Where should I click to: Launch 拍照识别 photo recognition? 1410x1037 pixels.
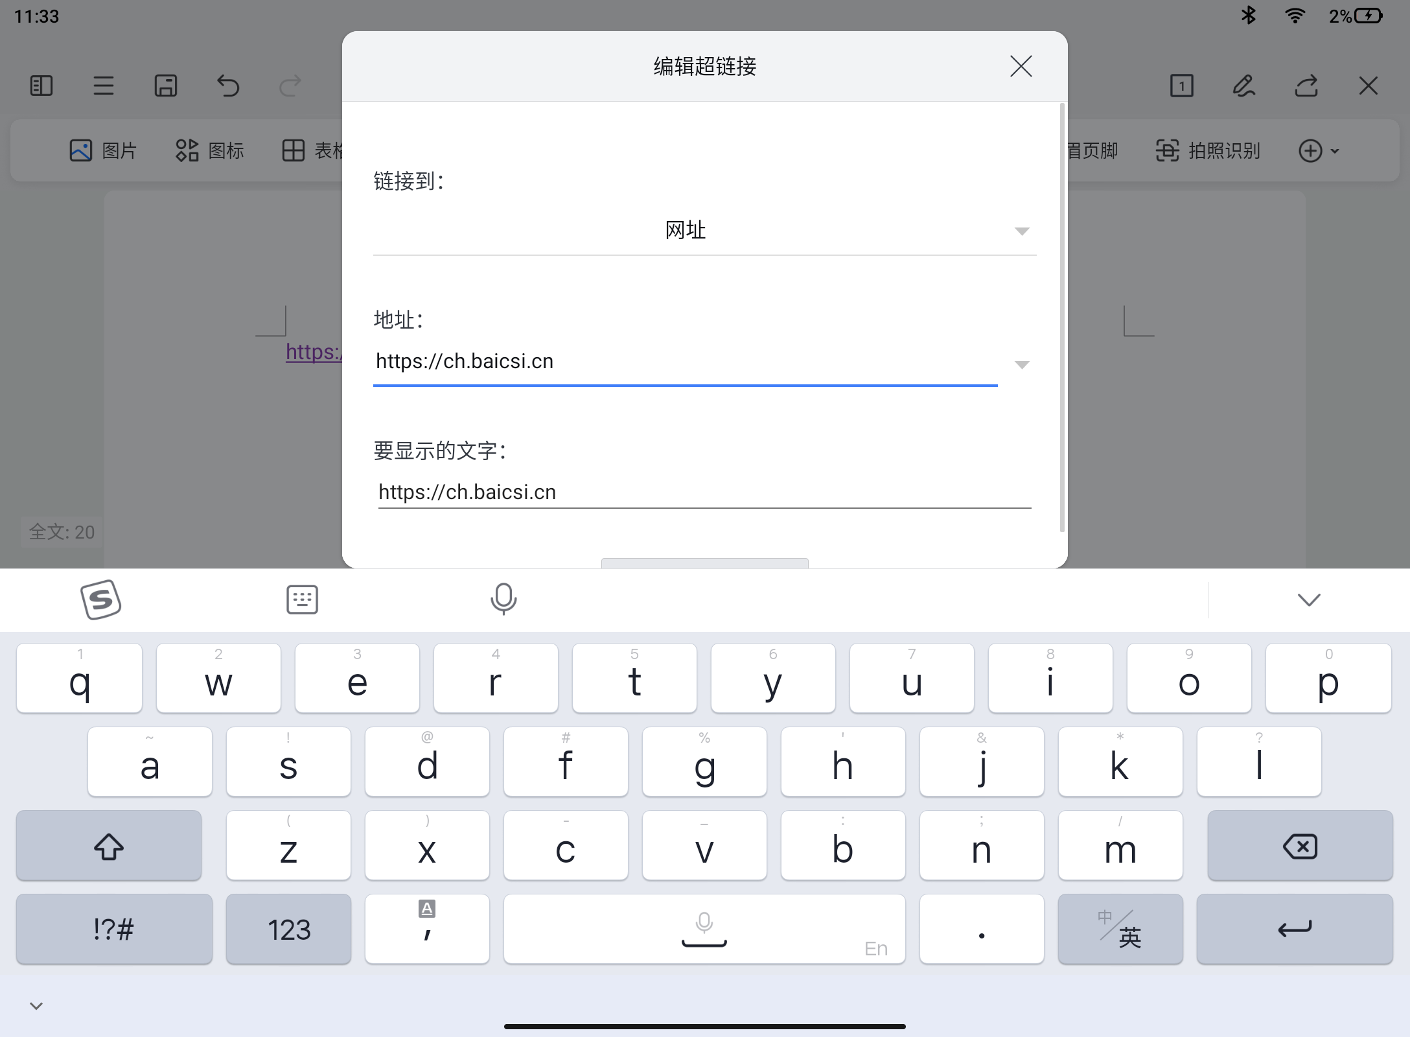coord(1208,150)
